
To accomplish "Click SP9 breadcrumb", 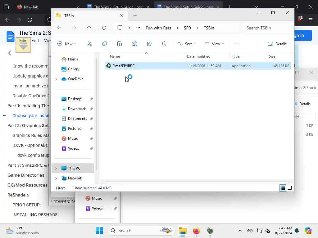I will click(187, 28).
